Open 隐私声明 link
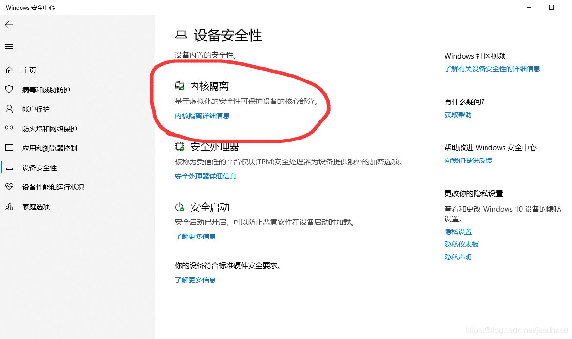 [458, 257]
